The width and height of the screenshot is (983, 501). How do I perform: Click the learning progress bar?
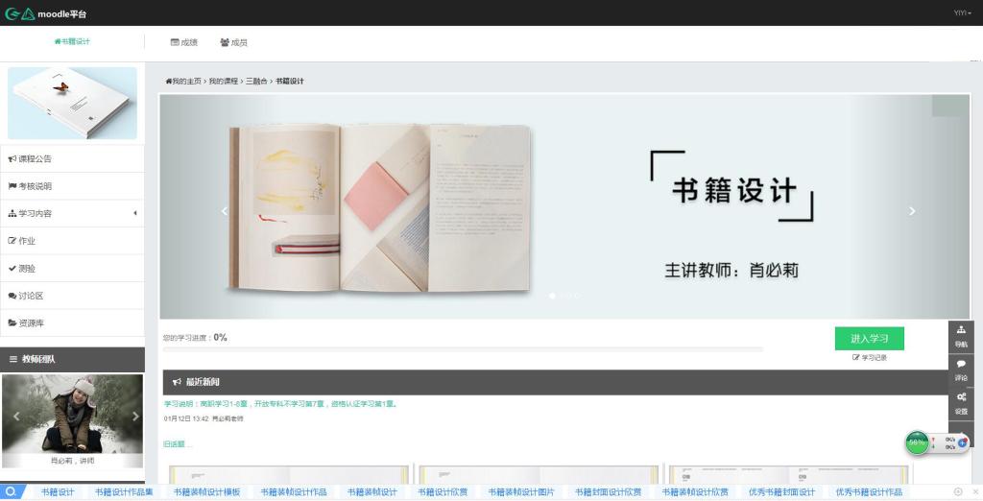pos(463,349)
